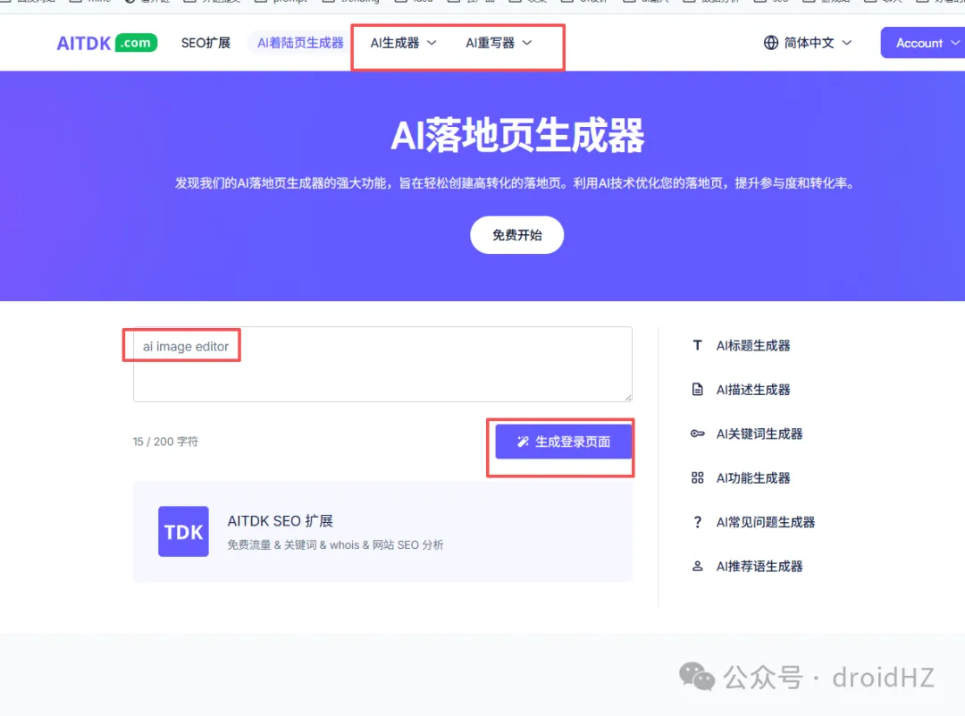Click the TDK extension icon
Viewport: 965px width, 716px height.
(x=183, y=531)
